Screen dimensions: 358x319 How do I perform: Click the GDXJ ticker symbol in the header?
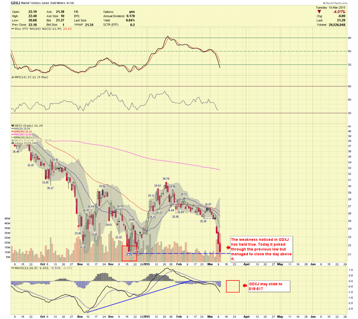(x=16, y=3)
